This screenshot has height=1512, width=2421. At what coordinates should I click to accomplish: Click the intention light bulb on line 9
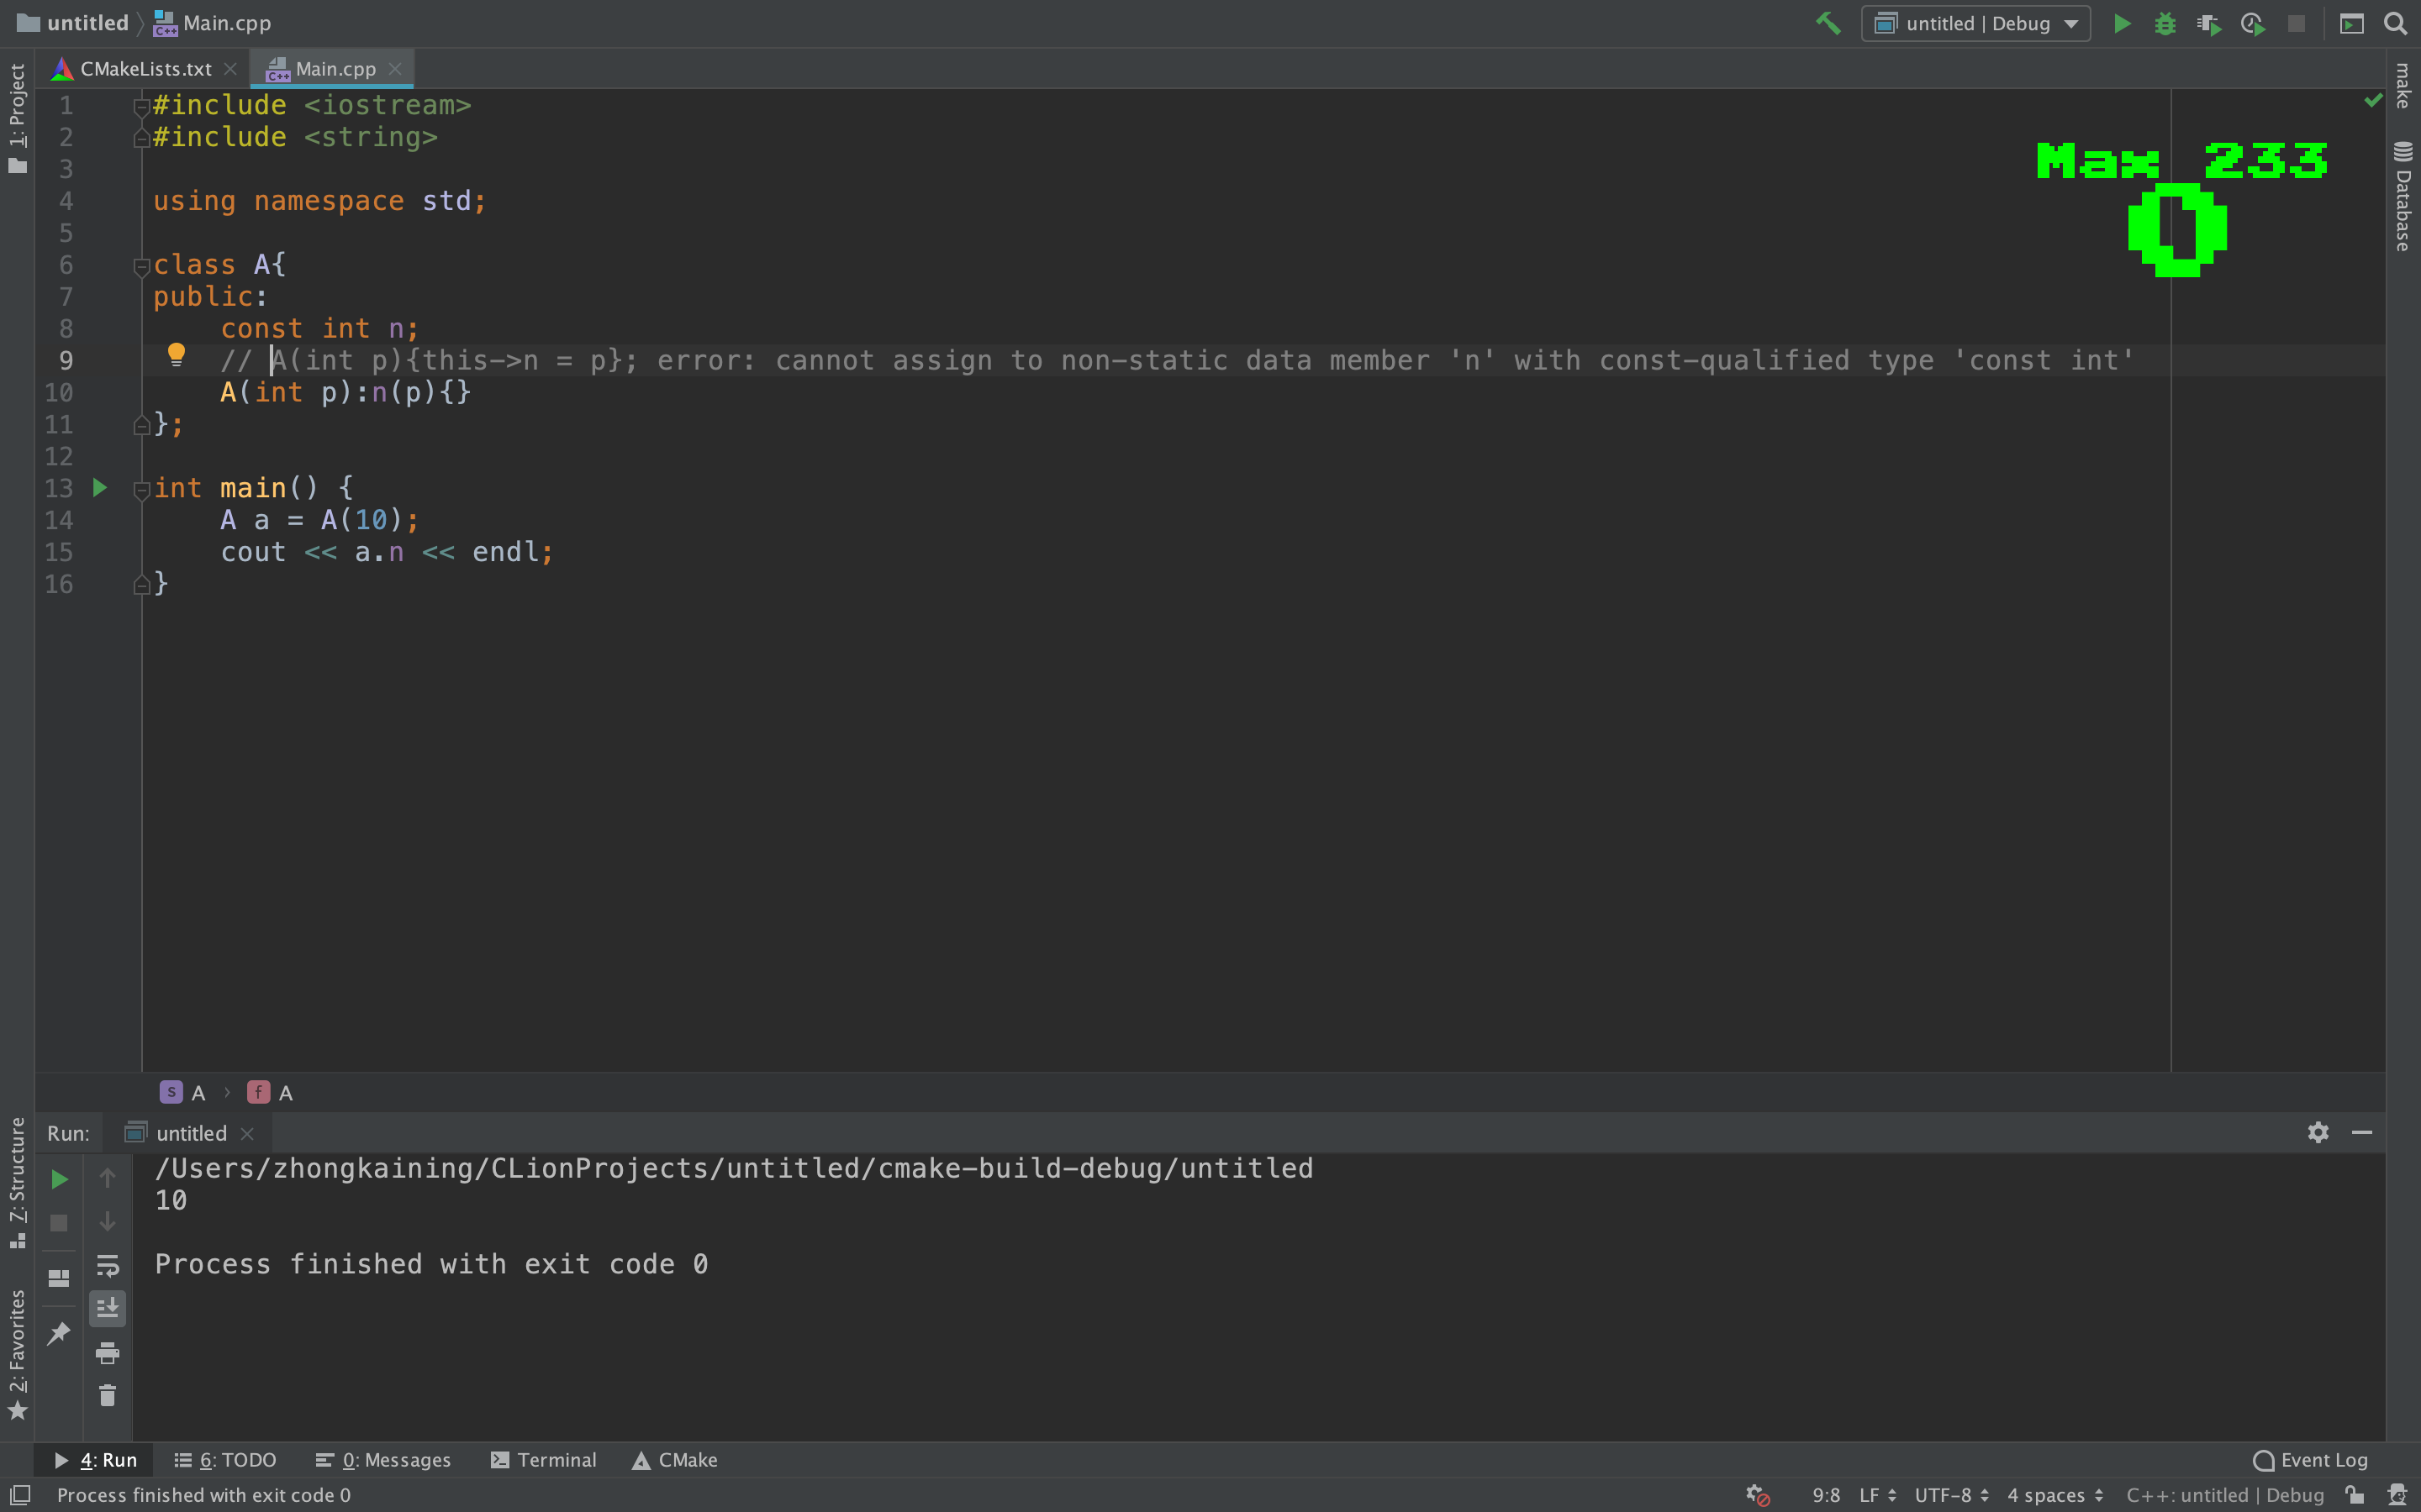tap(176, 354)
